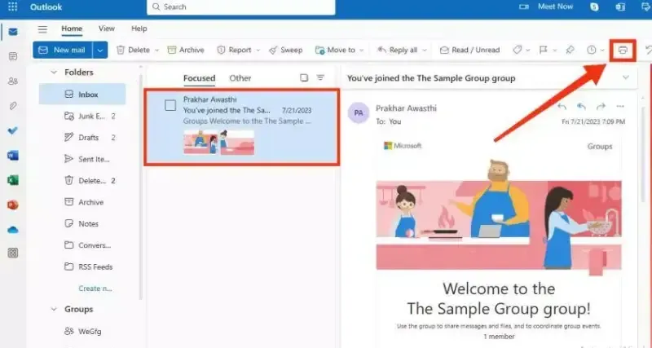
Task: Pin the message with the pin icon
Action: tap(570, 50)
